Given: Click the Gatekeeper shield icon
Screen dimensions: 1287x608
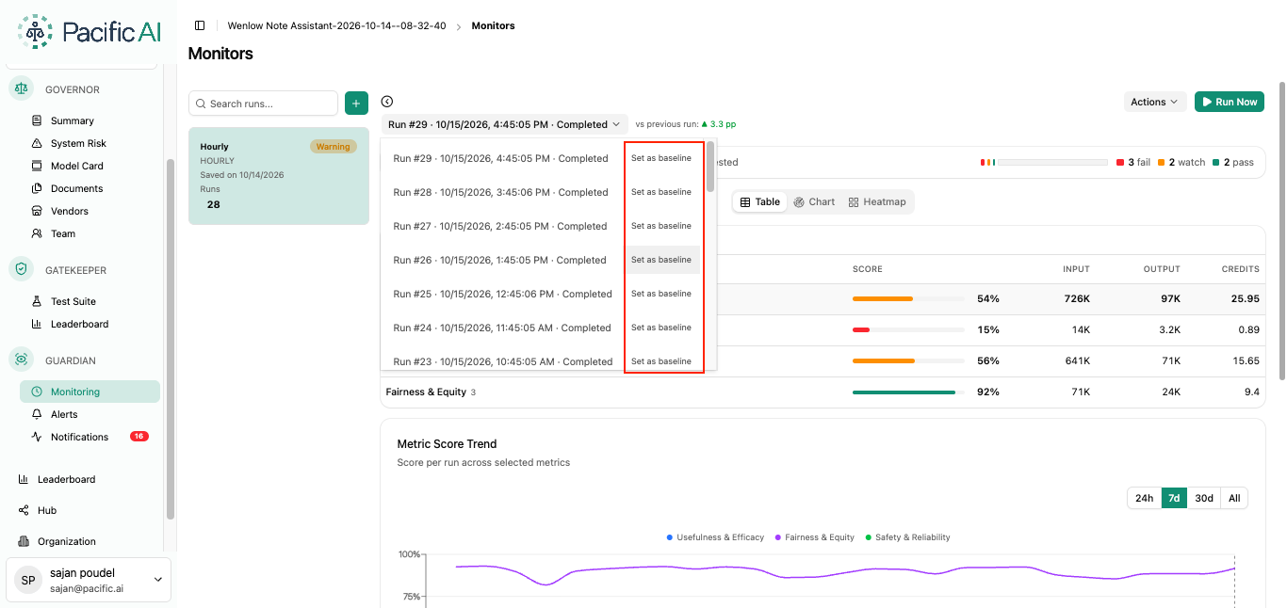Looking at the screenshot, I should (21, 269).
